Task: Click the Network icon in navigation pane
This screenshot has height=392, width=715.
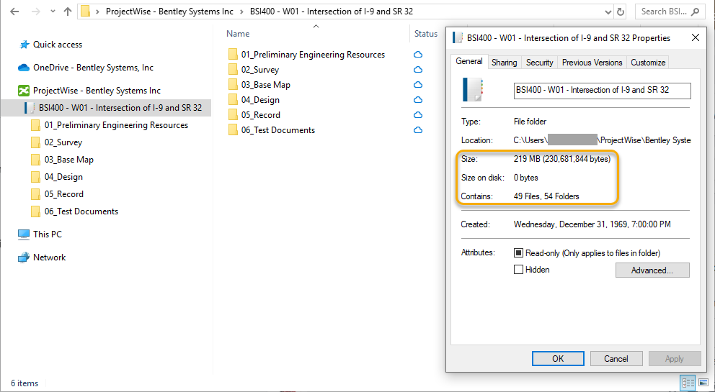Action: pos(24,257)
